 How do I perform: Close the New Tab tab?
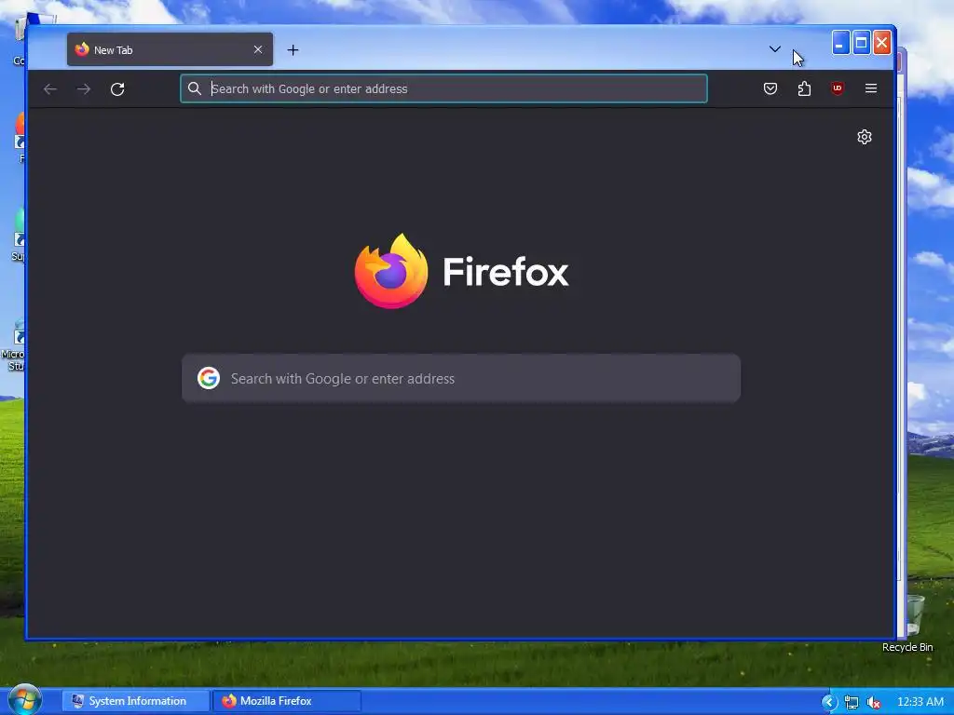(258, 50)
